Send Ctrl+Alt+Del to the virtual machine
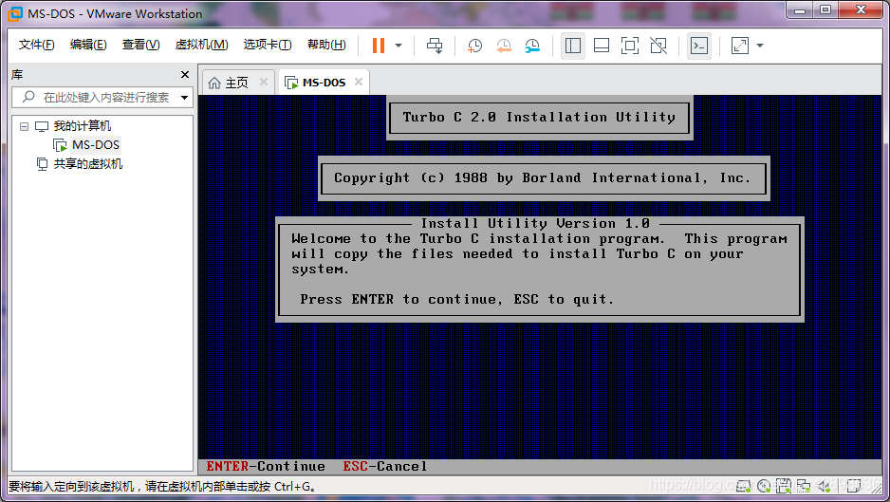This screenshot has height=502, width=890. tap(435, 46)
